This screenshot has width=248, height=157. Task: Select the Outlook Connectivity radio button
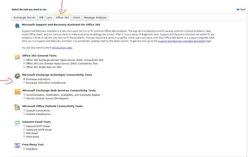(24, 110)
